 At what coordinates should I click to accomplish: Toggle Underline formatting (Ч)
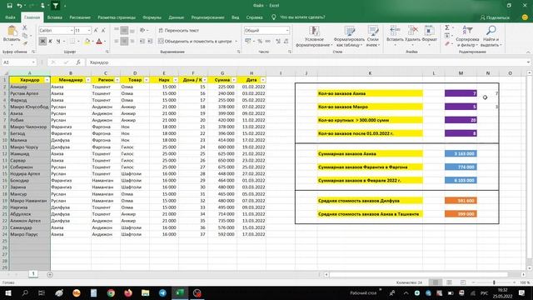58,41
